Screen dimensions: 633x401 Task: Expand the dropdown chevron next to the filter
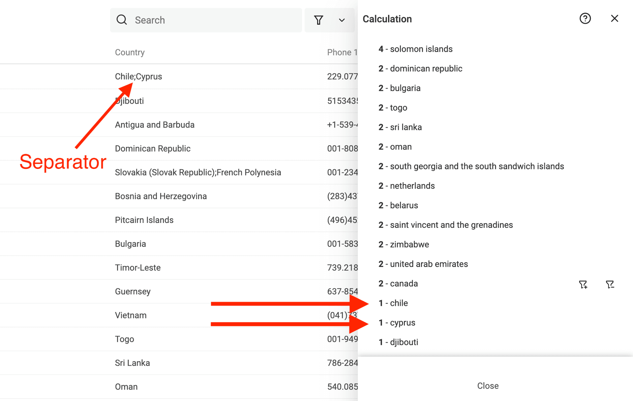point(342,20)
